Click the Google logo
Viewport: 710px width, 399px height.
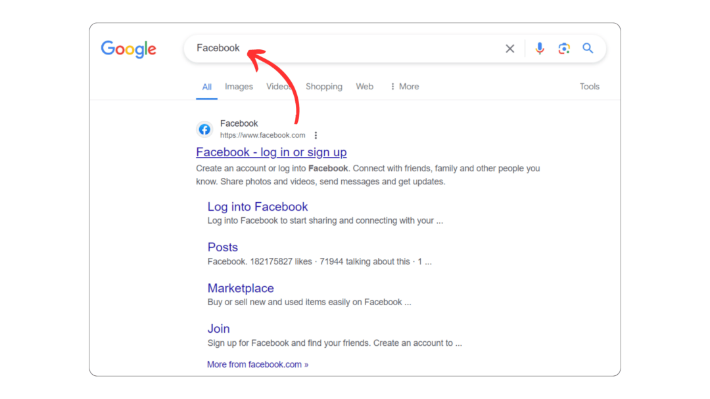(x=129, y=49)
